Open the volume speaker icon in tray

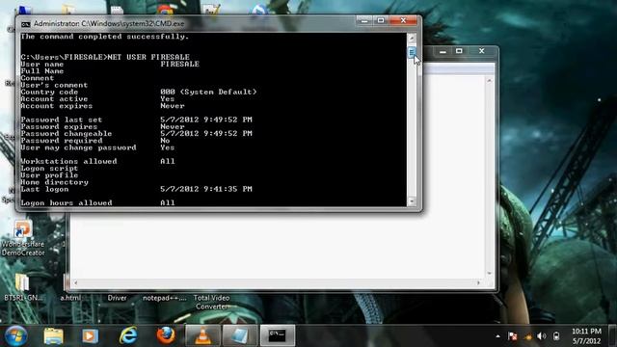pos(542,336)
